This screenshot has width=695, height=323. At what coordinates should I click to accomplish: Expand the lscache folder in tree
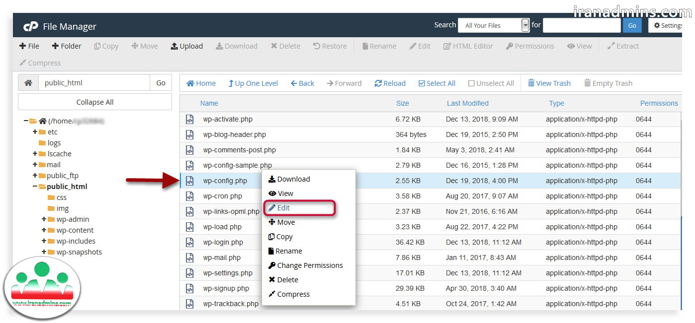pos(35,154)
